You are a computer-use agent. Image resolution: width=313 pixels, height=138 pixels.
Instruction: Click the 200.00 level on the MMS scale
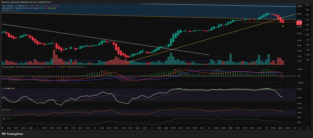click(299, 70)
